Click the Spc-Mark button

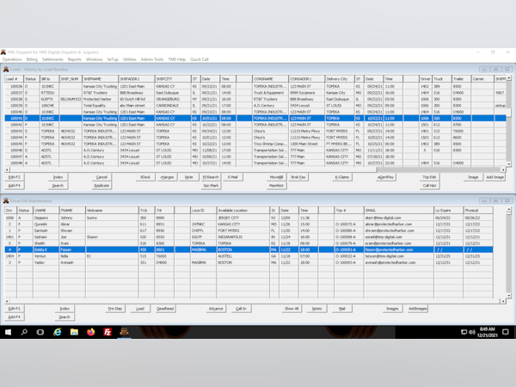pos(211,186)
